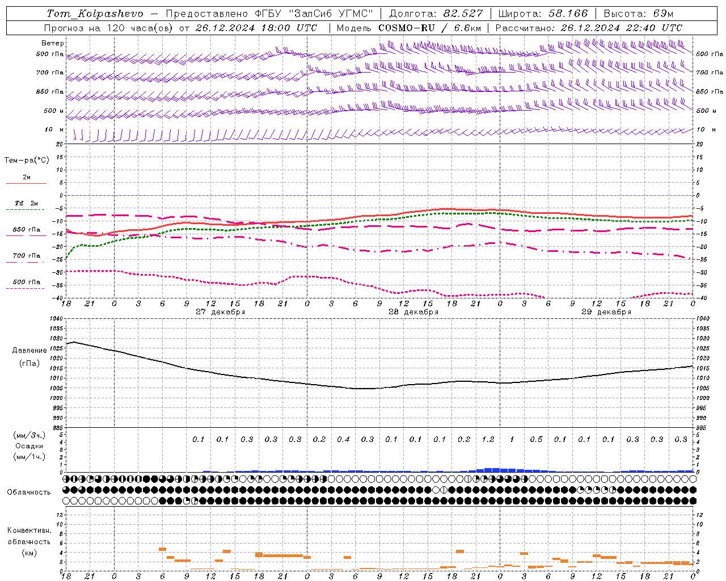726x581 pixels.
Task: Click the Осадки precipitation label
Action: pyautogui.click(x=29, y=446)
